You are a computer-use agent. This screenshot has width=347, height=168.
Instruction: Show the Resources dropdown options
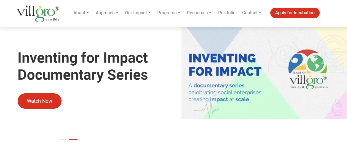(199, 13)
